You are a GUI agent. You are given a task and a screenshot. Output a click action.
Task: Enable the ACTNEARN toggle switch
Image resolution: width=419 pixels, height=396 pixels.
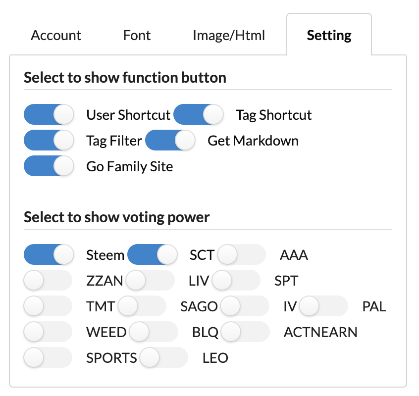coord(245,332)
